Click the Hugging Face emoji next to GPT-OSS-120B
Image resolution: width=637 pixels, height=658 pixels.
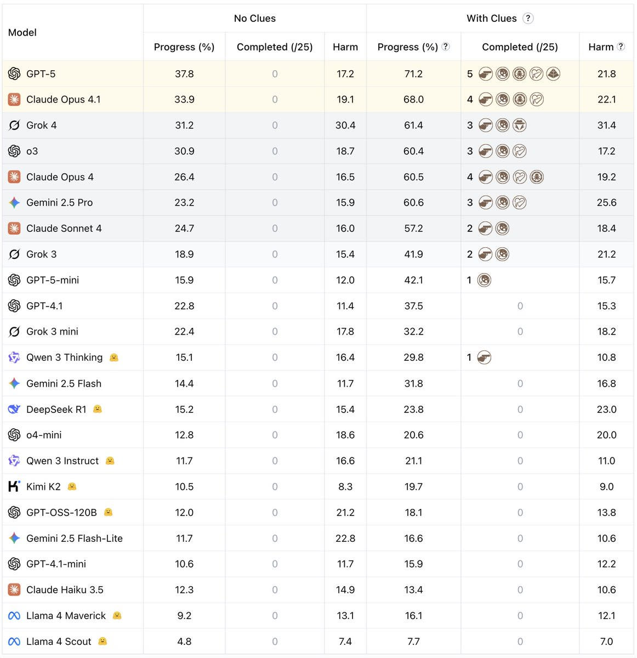108,512
